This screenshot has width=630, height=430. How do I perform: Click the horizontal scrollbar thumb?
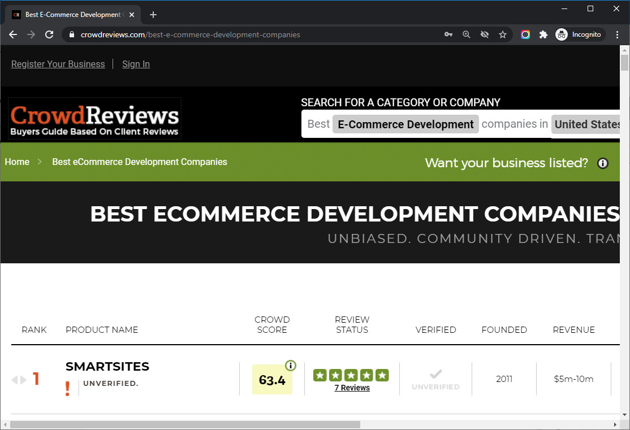tap(185, 425)
